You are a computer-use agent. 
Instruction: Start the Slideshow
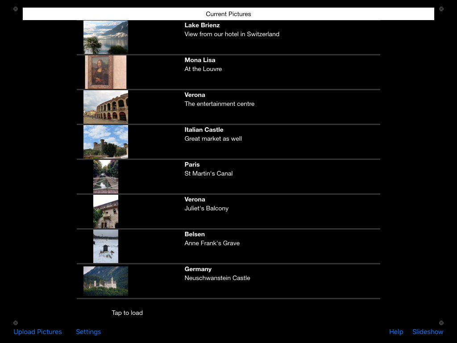coord(428,332)
